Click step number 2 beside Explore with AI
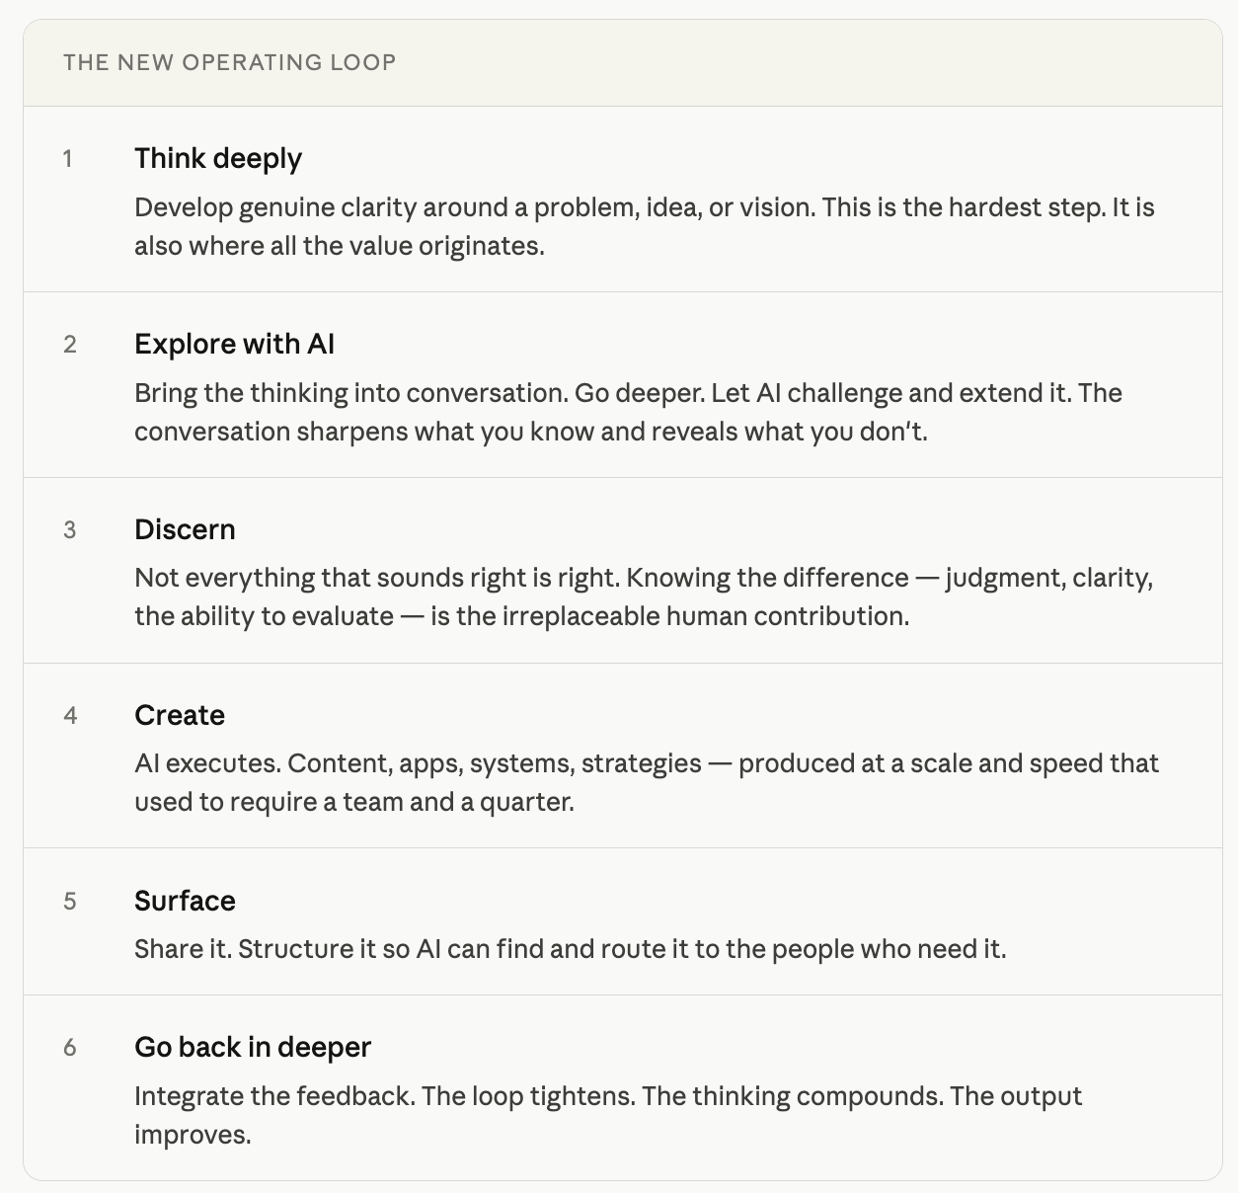 tap(70, 345)
